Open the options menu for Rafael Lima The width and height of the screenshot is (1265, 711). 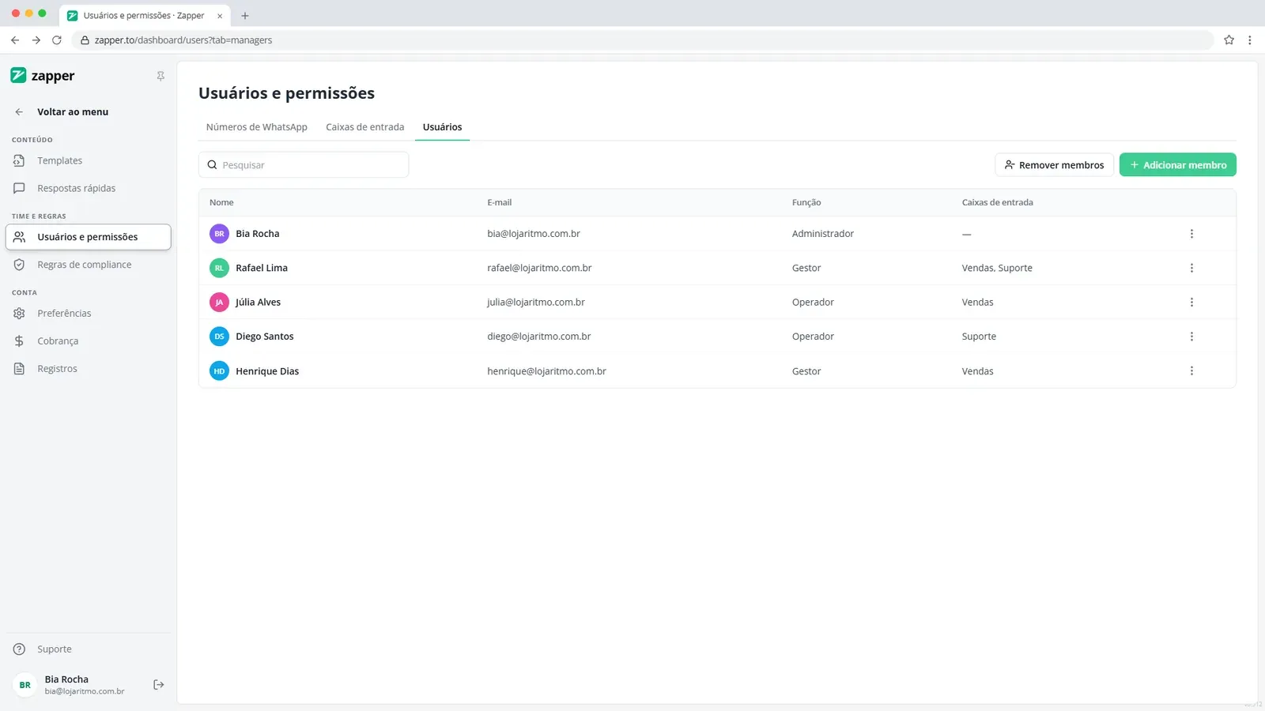[1191, 268]
